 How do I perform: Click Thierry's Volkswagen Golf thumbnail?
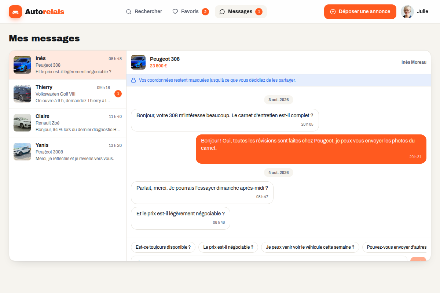(22, 94)
